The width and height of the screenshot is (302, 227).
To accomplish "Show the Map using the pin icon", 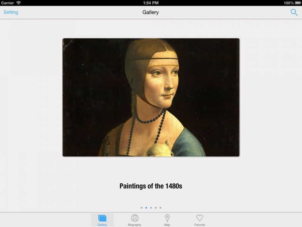I will click(x=167, y=218).
